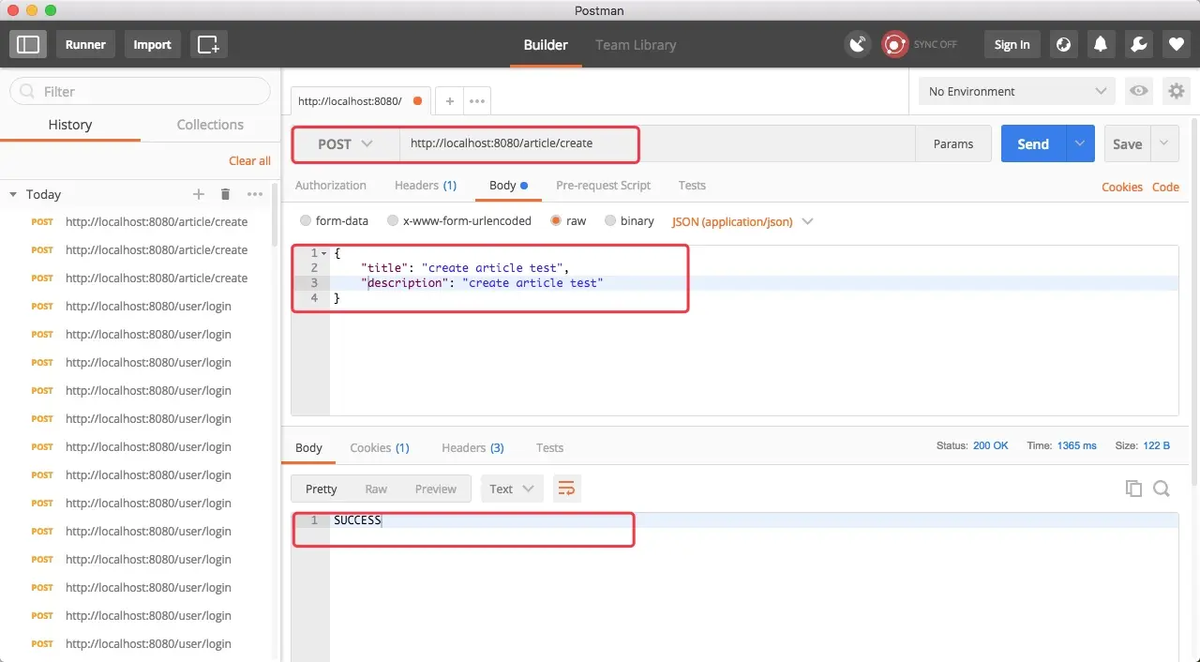Click the search icon in Filter

(27, 92)
